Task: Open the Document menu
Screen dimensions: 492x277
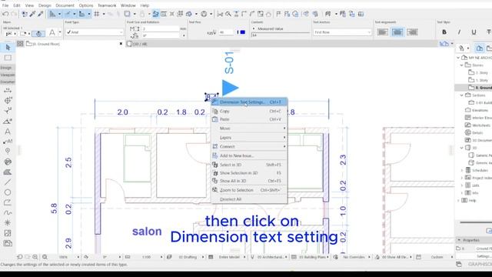Action: 65,5
